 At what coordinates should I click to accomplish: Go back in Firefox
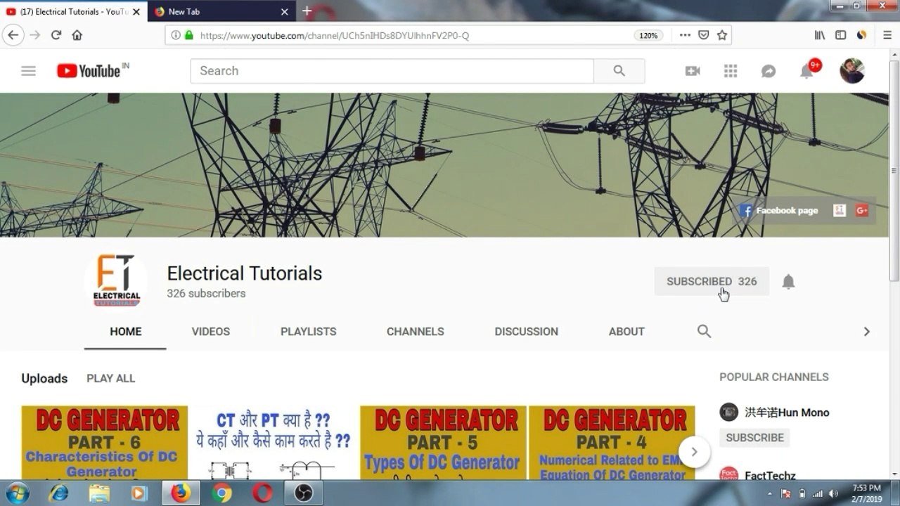click(x=13, y=35)
